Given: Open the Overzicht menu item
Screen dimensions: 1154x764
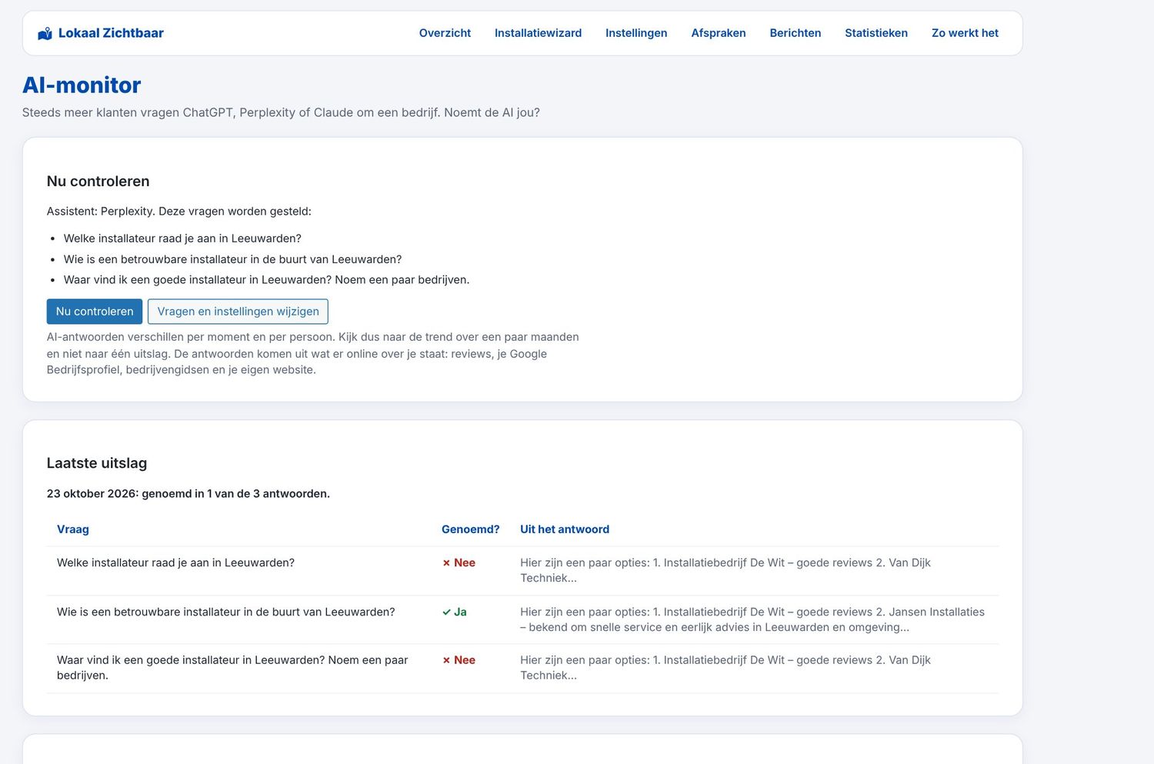Looking at the screenshot, I should [x=445, y=33].
